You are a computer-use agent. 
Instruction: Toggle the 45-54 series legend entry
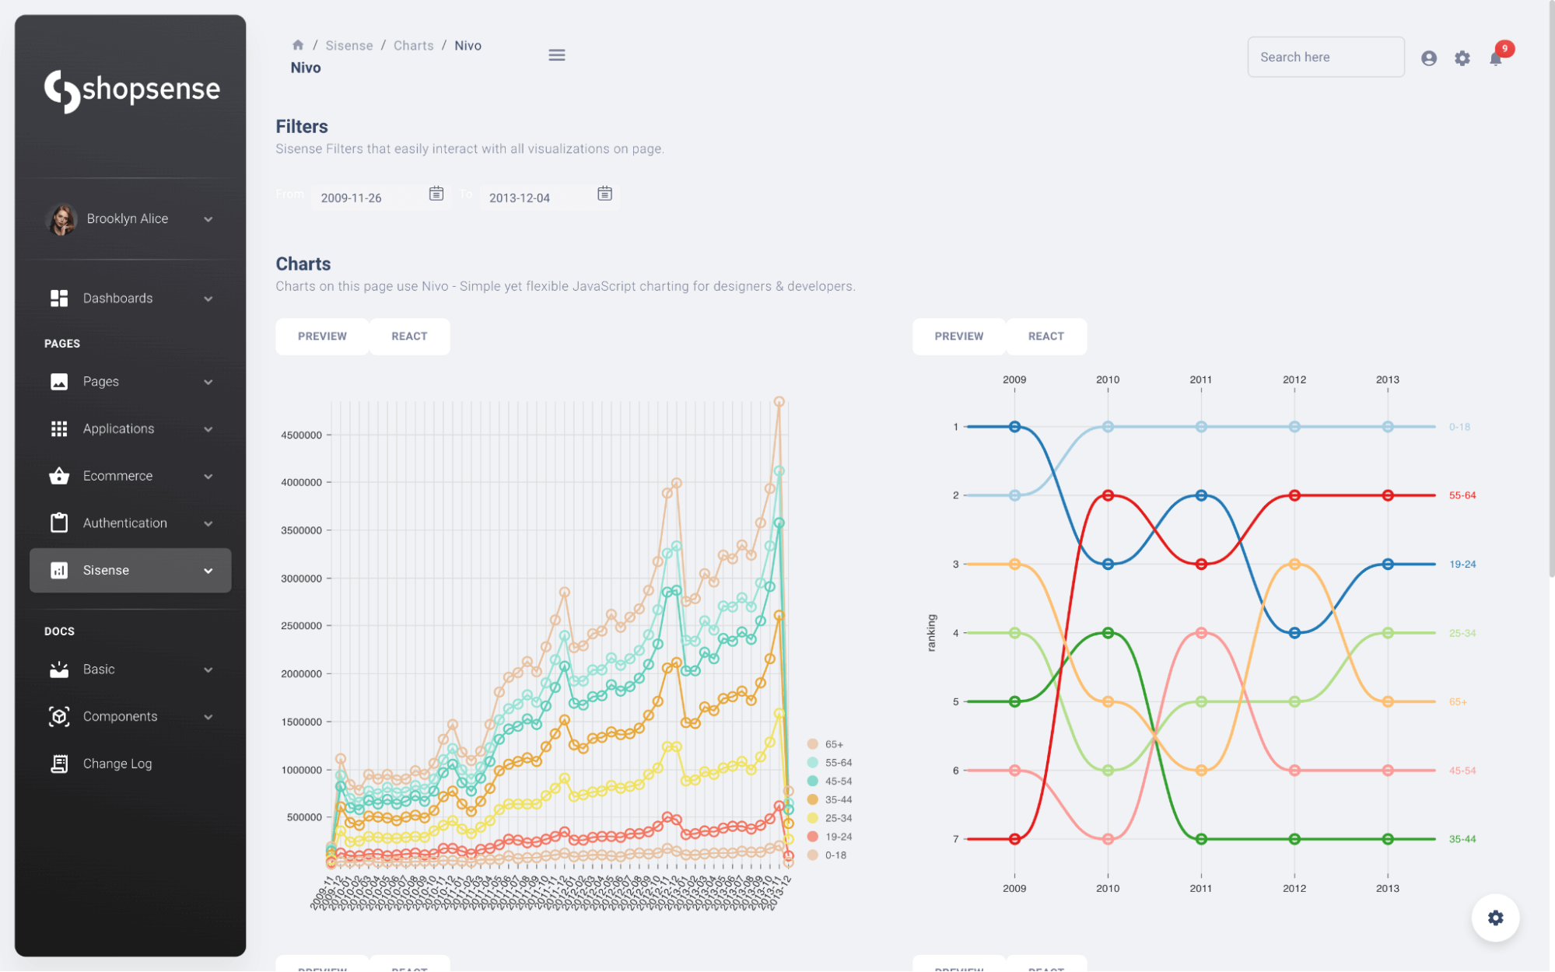(x=837, y=781)
